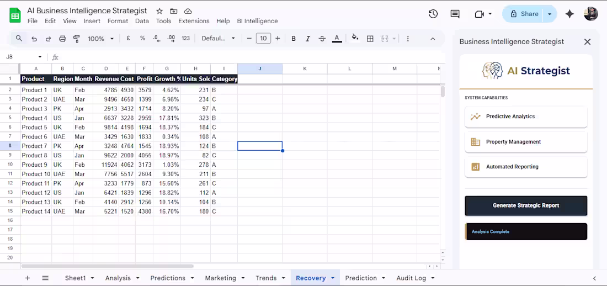Image resolution: width=607 pixels, height=286 pixels.
Task: Open the Extensions menu
Action: [x=194, y=22]
